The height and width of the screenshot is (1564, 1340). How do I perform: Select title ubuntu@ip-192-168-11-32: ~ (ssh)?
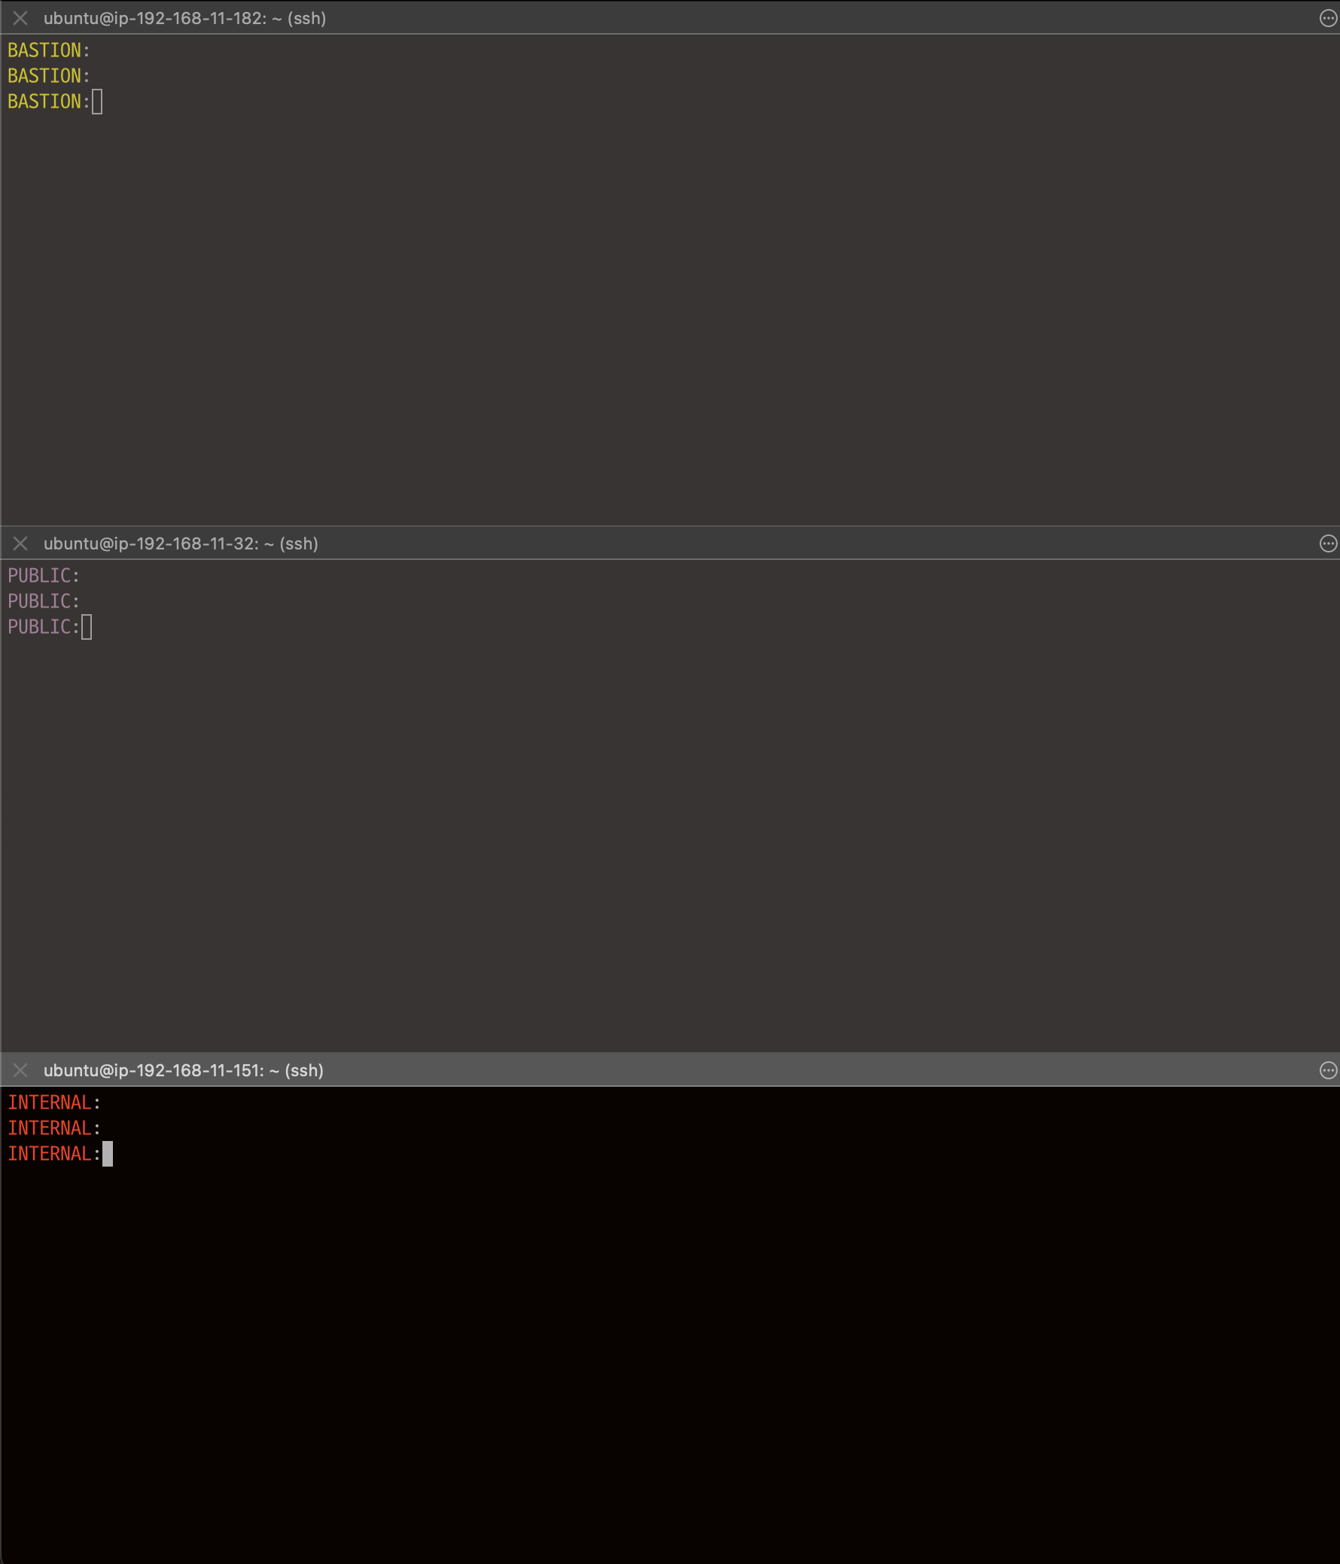(x=181, y=543)
